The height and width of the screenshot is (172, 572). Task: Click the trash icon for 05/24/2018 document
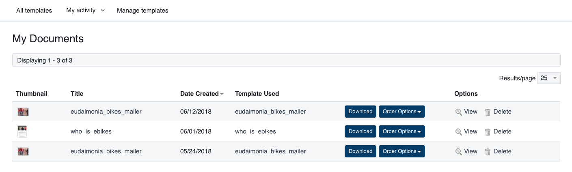(488, 152)
